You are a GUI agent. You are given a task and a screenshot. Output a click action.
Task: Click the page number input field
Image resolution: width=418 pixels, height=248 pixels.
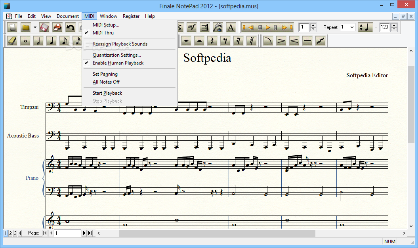68,233
